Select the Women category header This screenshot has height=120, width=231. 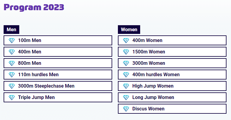(x=129, y=29)
